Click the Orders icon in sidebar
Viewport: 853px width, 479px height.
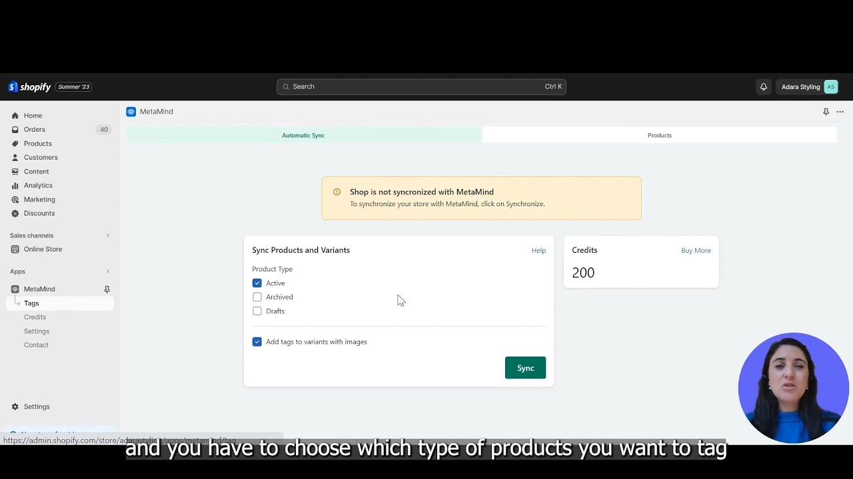coord(15,130)
